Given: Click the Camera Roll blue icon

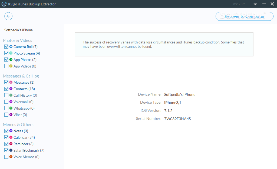Looking at the screenshot, I should pos(11,46).
